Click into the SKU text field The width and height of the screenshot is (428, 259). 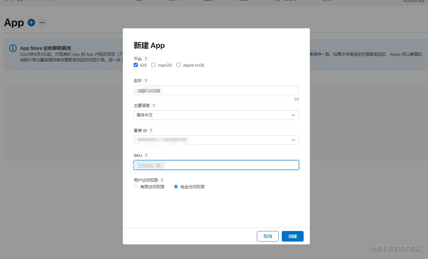[x=216, y=165]
